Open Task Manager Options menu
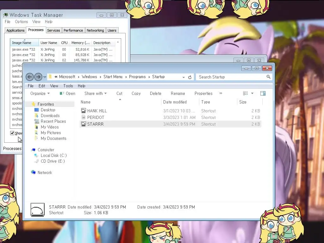 21,22
